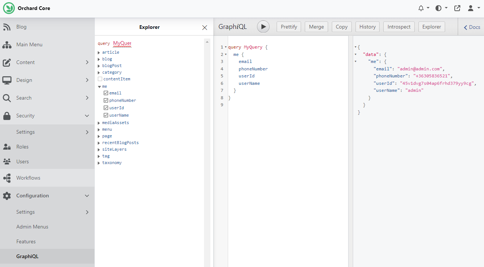Open the notifications bell menu
This screenshot has width=484, height=267.
click(424, 8)
